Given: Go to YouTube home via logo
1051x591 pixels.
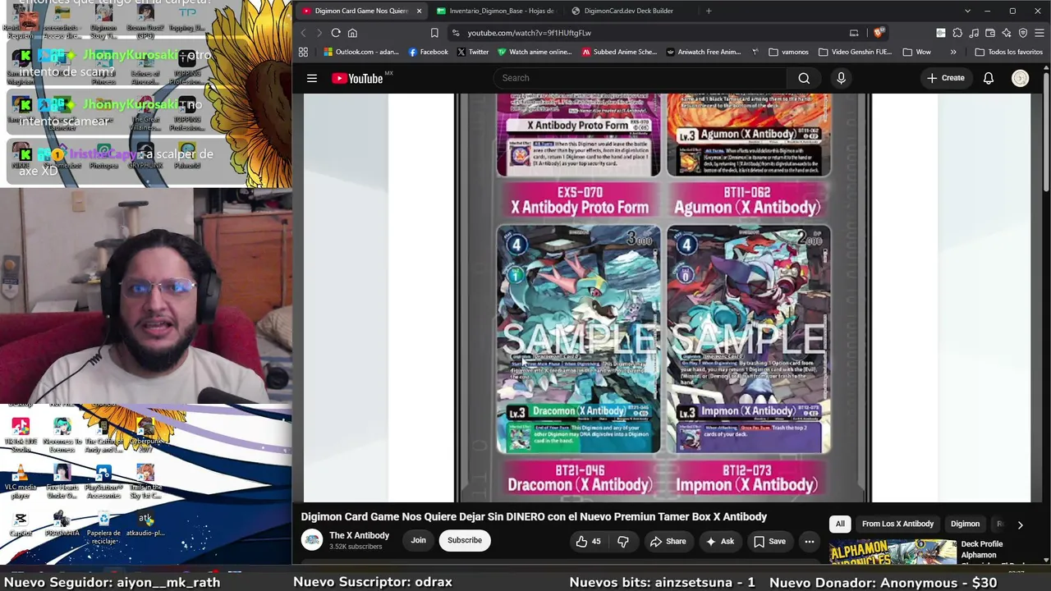Looking at the screenshot, I should point(358,78).
